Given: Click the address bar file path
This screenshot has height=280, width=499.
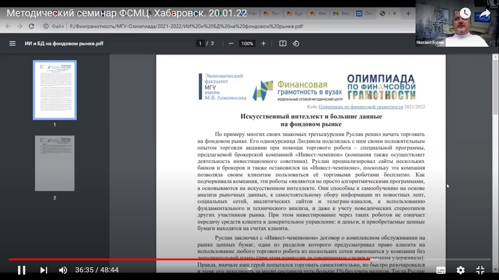Looking at the screenshot, I should 186,26.
